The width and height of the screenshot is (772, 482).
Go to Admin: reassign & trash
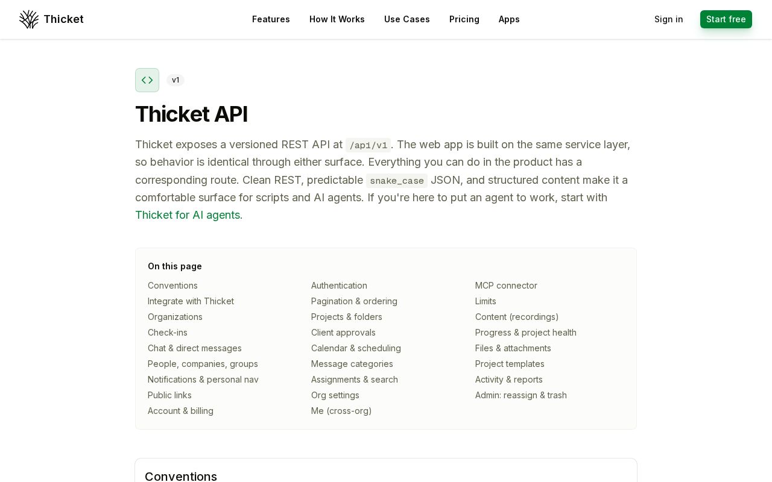click(521, 395)
